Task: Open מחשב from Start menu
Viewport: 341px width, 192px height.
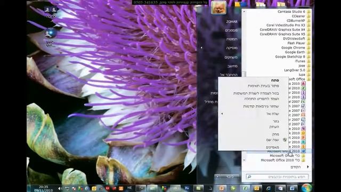Action: (x=232, y=66)
